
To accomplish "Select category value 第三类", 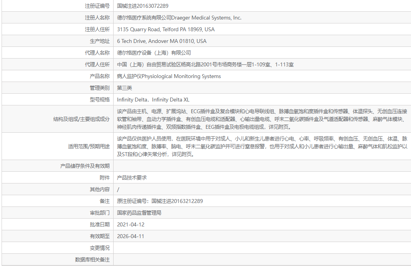I will [125, 88].
